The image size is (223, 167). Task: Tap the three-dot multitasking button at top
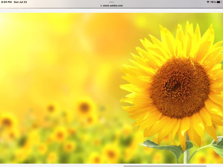click(111, 2)
